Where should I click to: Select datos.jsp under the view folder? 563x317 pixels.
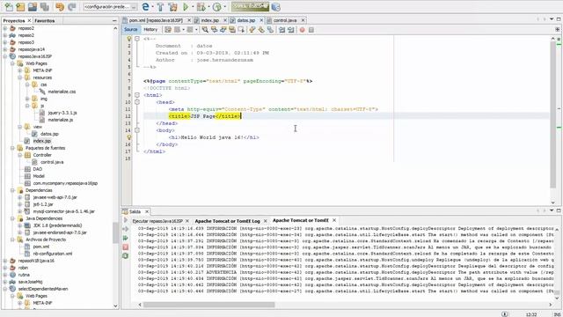(49, 134)
